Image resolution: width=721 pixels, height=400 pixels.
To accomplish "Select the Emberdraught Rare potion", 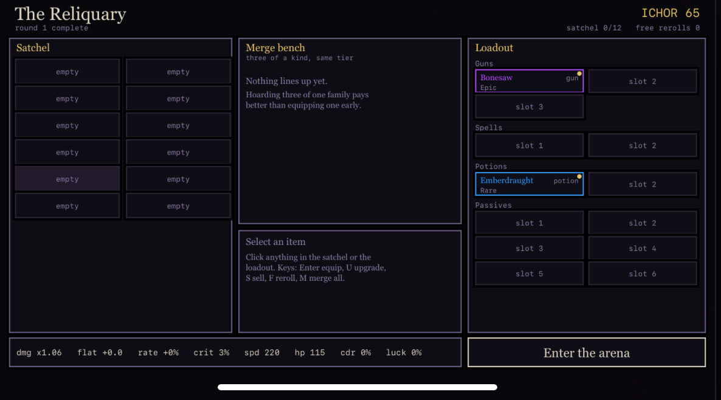I will tap(530, 184).
